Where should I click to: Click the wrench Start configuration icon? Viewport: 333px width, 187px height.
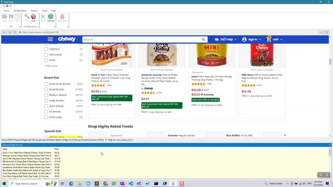point(27,17)
